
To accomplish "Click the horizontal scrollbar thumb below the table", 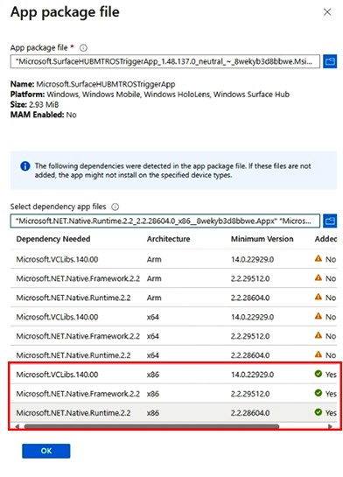I will point(151,426).
